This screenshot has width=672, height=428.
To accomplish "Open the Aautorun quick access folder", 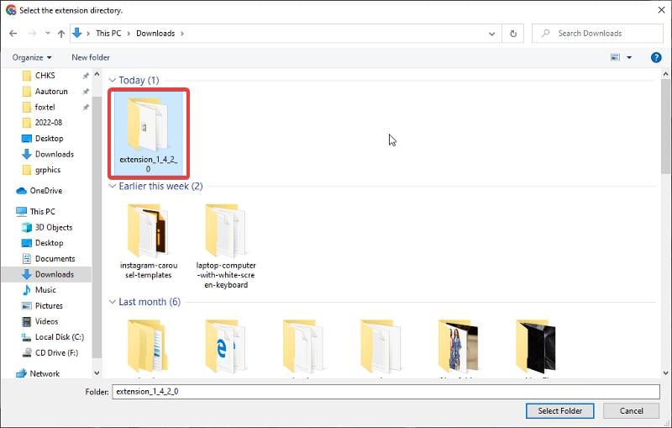I will [51, 92].
